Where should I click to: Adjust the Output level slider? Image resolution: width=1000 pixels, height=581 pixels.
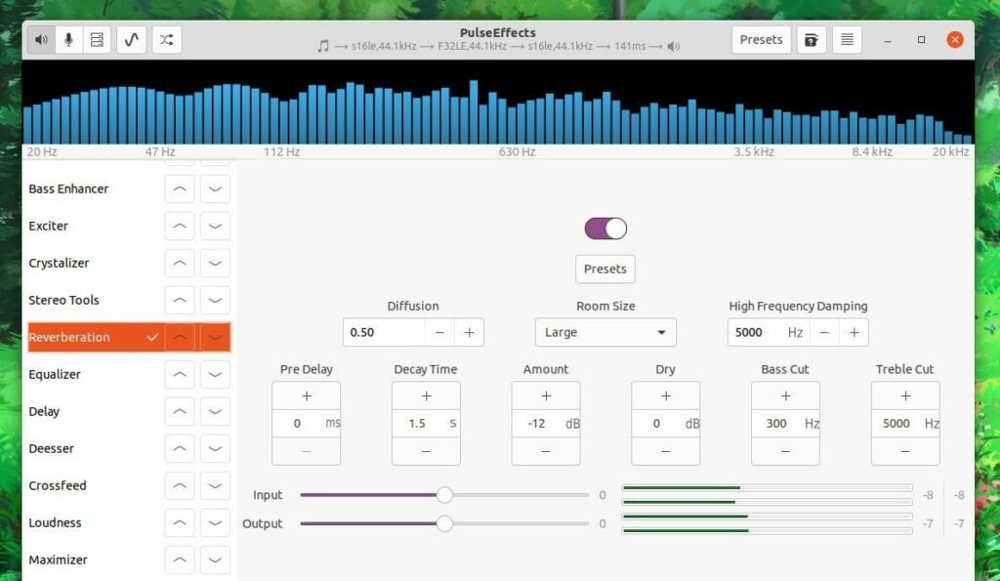[445, 523]
